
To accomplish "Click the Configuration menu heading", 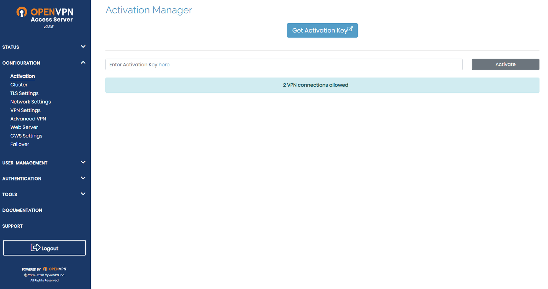I will [21, 63].
